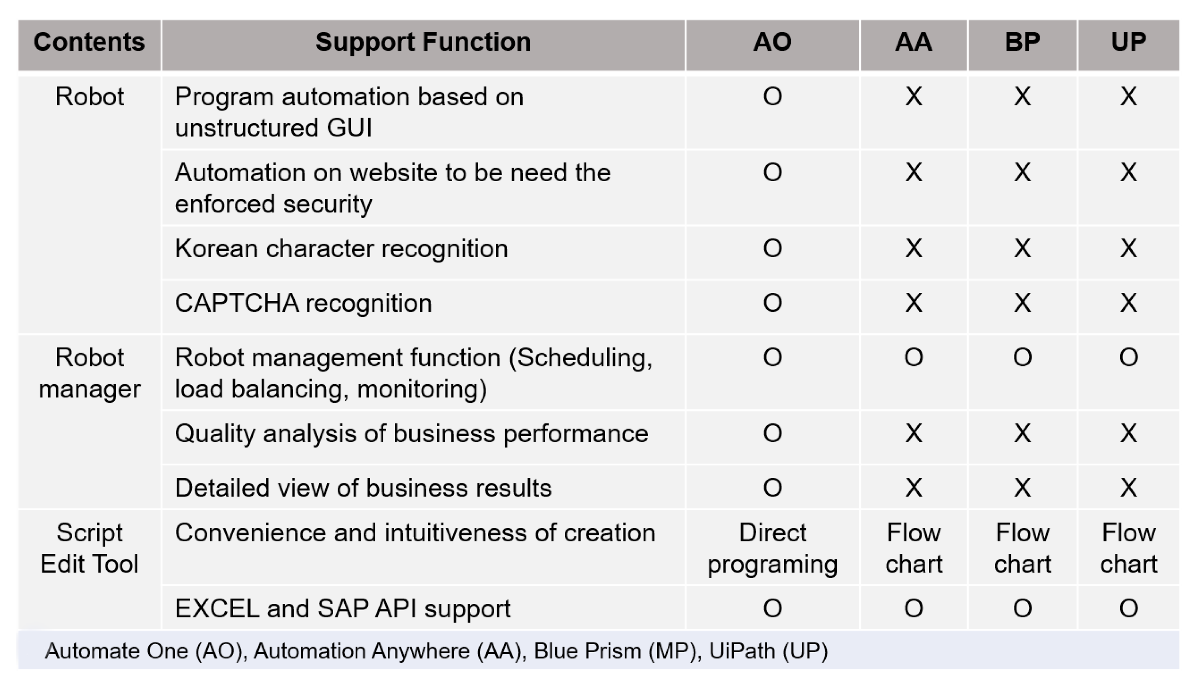Click Detailed view of business results
Image resolution: width=1196 pixels, height=683 pixels.
click(x=363, y=488)
